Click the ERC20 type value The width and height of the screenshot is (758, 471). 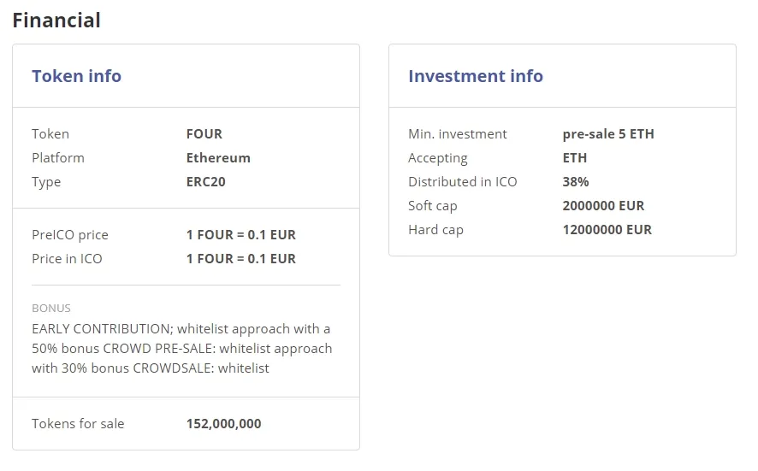[x=206, y=181]
